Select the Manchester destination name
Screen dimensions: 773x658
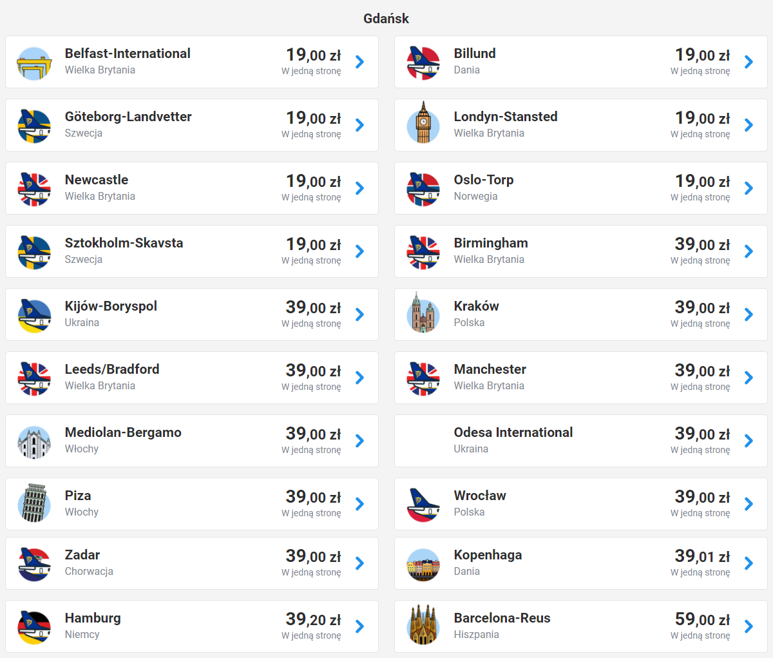tap(490, 369)
